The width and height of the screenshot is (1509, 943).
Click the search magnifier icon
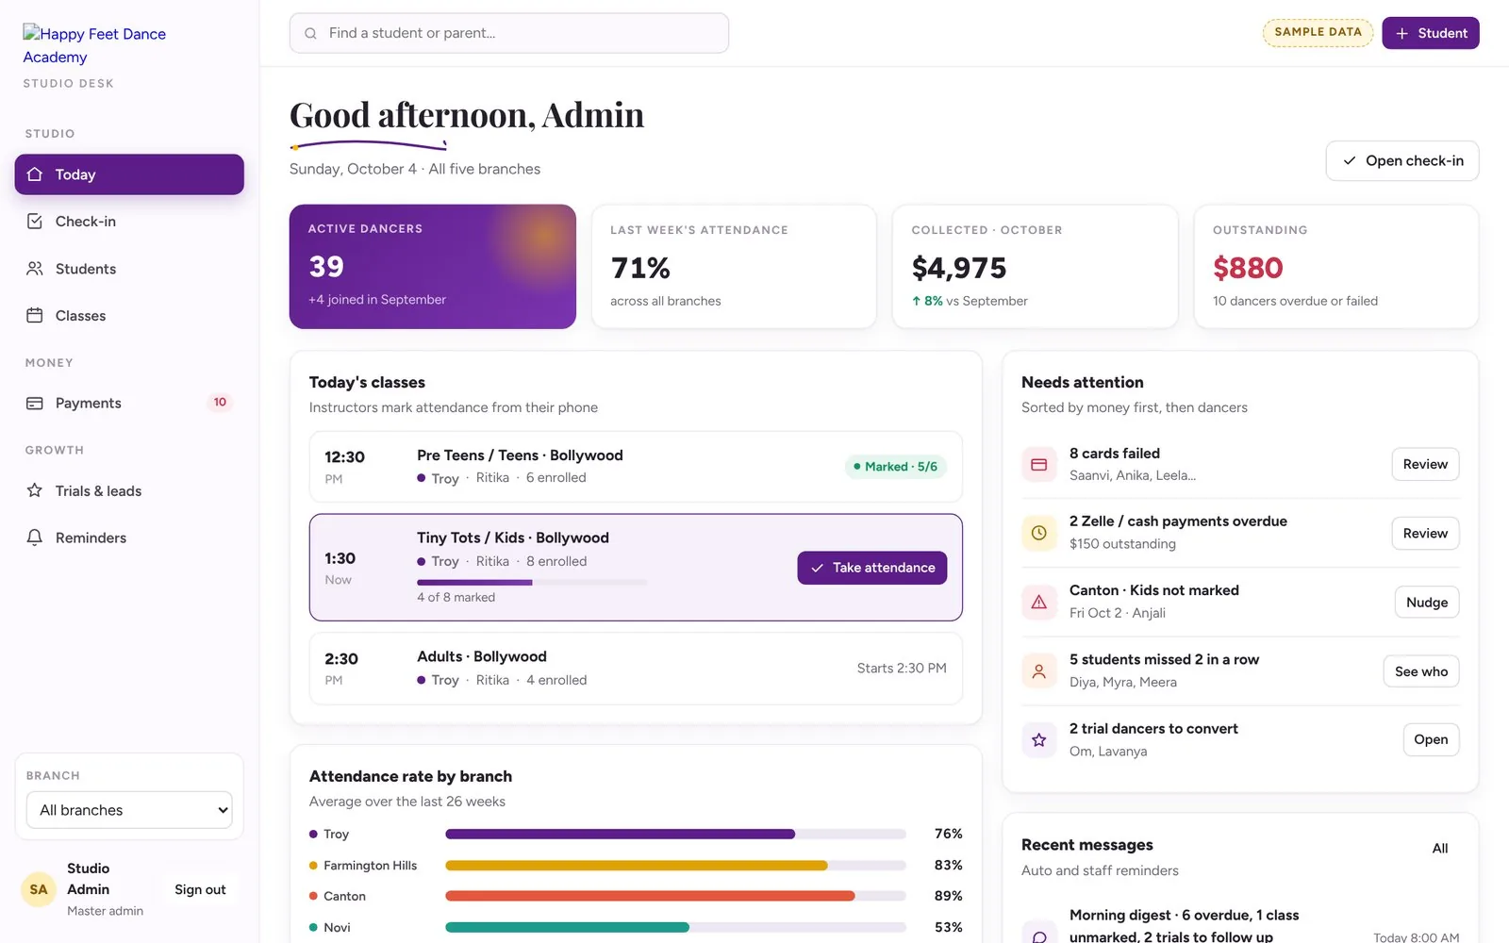coord(310,33)
